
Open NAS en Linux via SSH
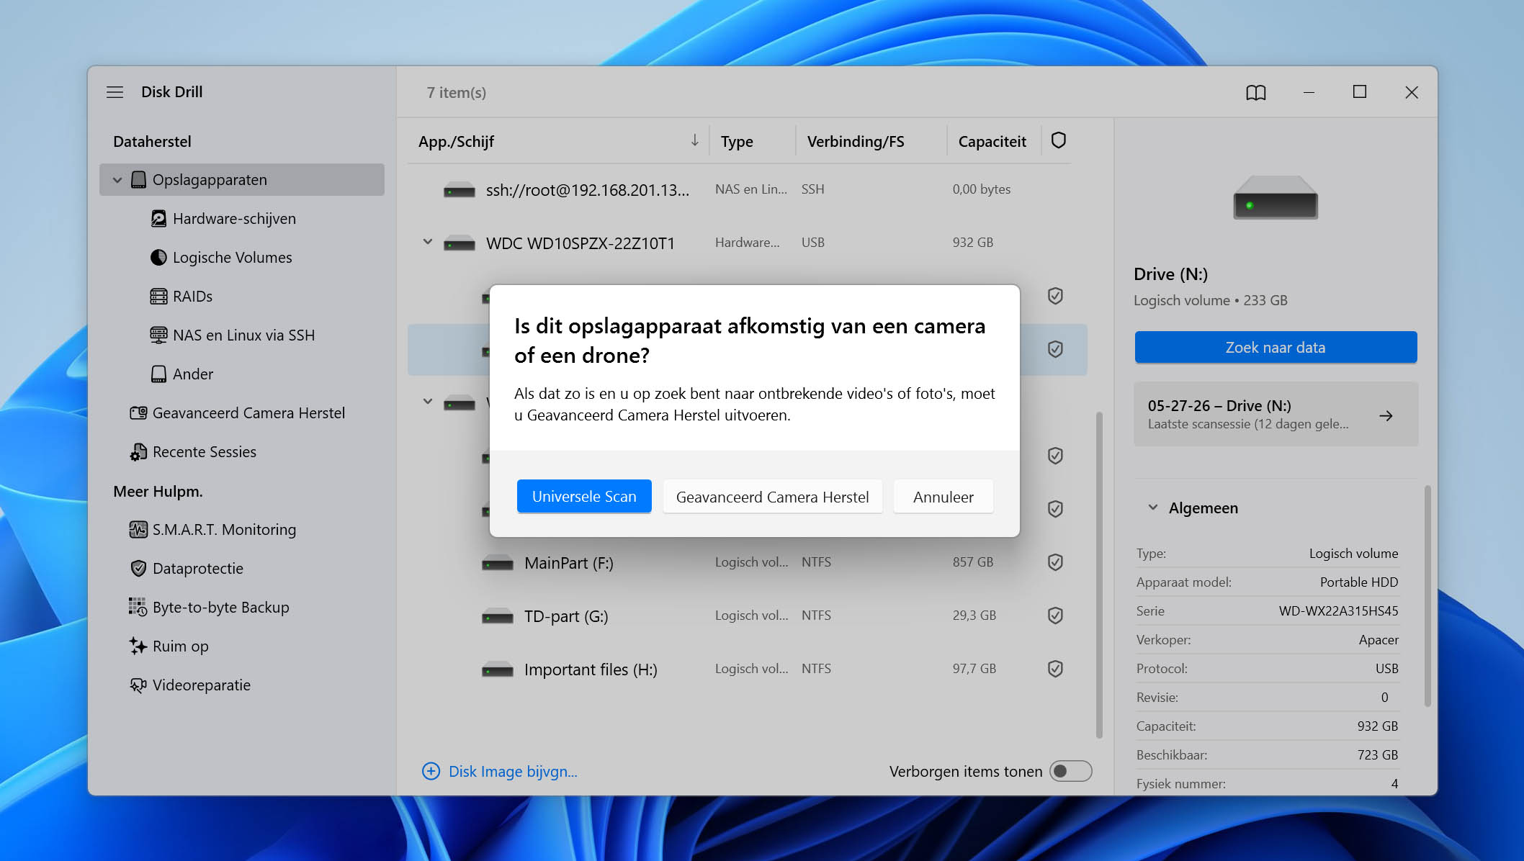[243, 335]
